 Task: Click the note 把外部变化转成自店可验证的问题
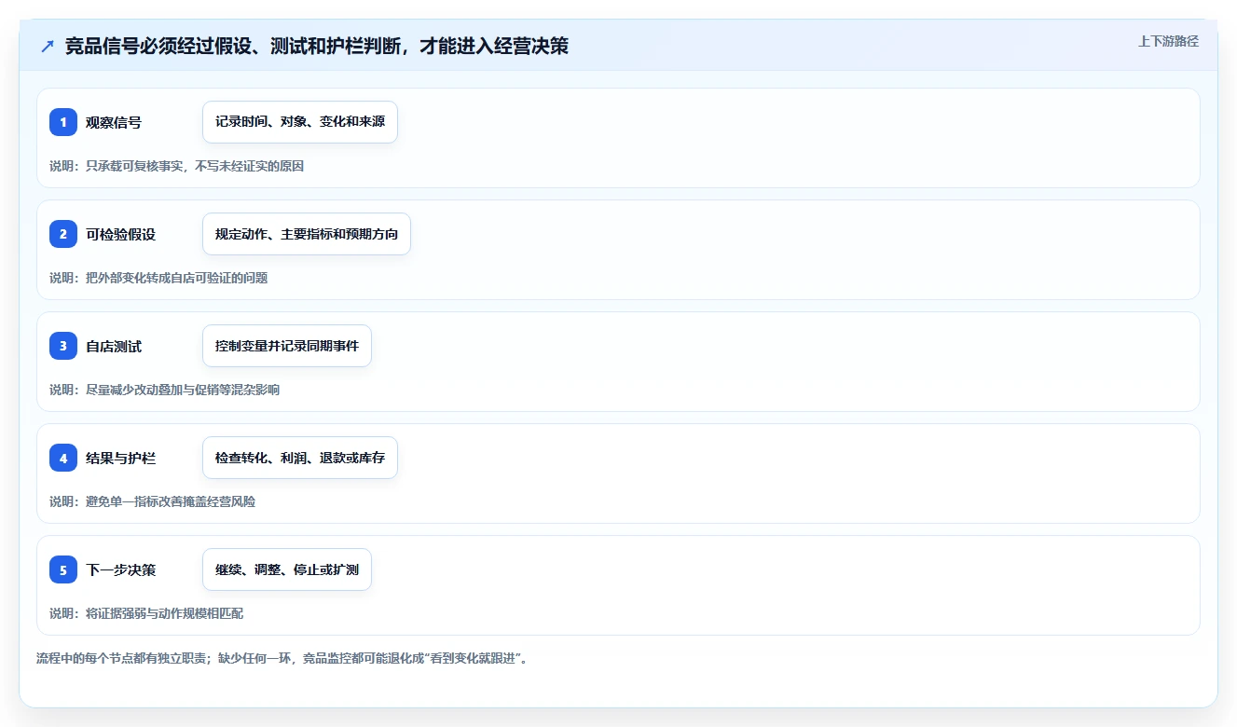pos(158,278)
